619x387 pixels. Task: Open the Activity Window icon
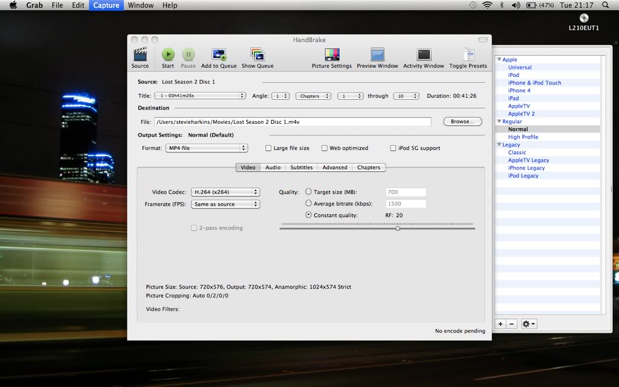(x=424, y=54)
